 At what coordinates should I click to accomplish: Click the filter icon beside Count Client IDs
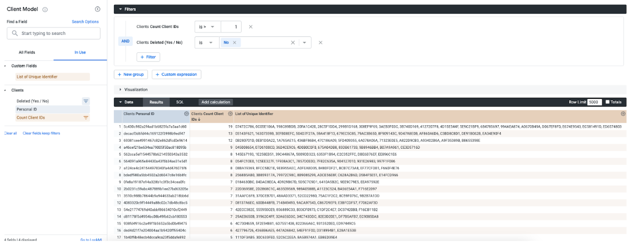[85, 118]
